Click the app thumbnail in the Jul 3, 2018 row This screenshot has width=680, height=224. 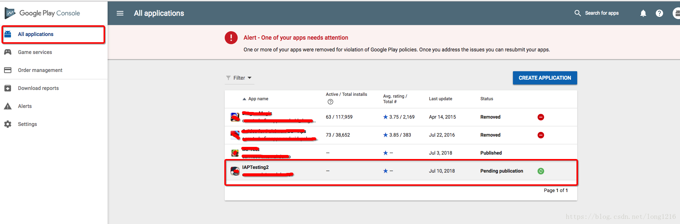click(x=235, y=153)
